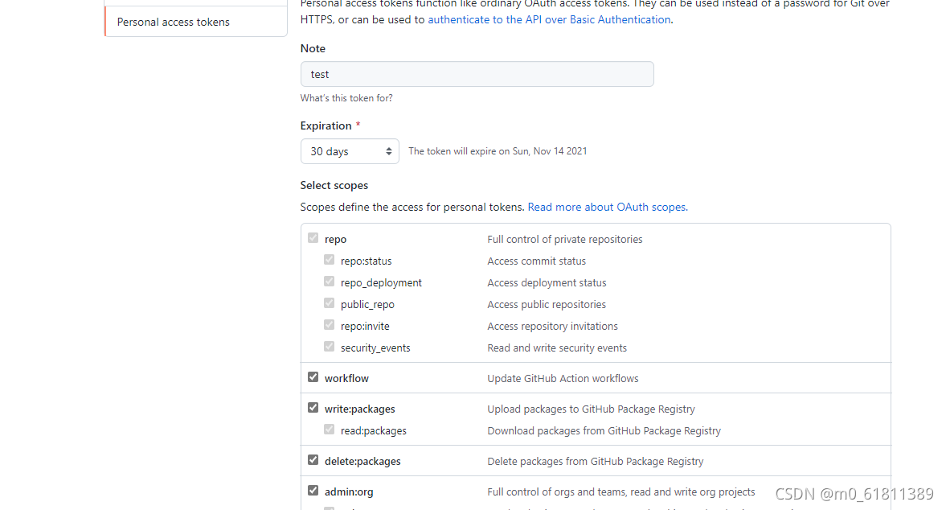
Task: Uncheck the admin:org scope checkbox
Action: point(313,491)
